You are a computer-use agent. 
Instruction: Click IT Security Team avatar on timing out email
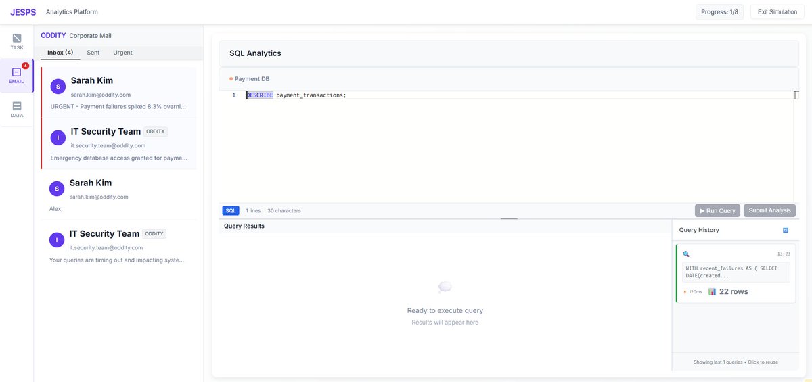pyautogui.click(x=57, y=239)
